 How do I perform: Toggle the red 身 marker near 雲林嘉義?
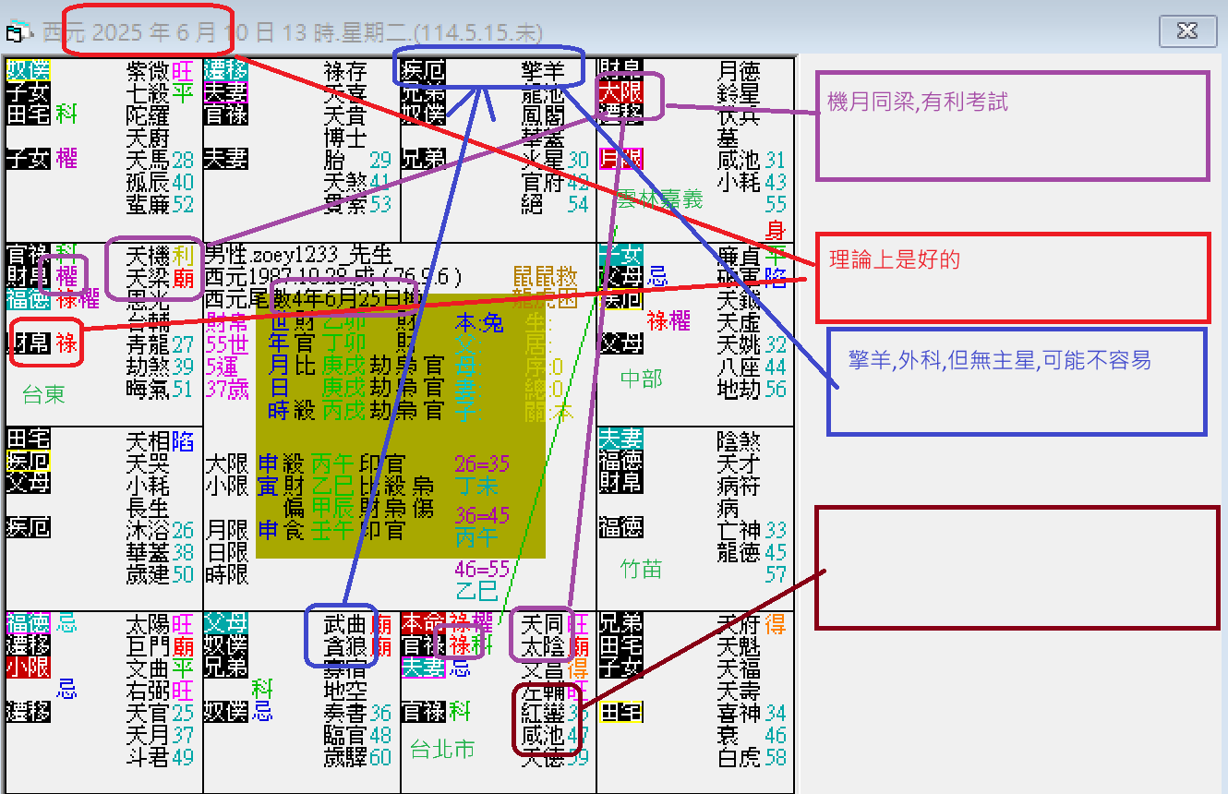pyautogui.click(x=776, y=229)
